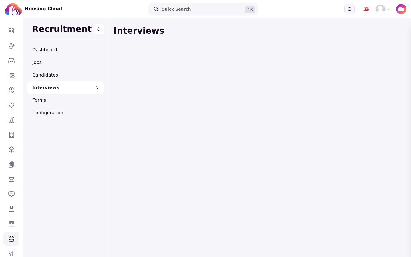Click the heart icon in left rail
411x257 pixels.
click(x=11, y=105)
